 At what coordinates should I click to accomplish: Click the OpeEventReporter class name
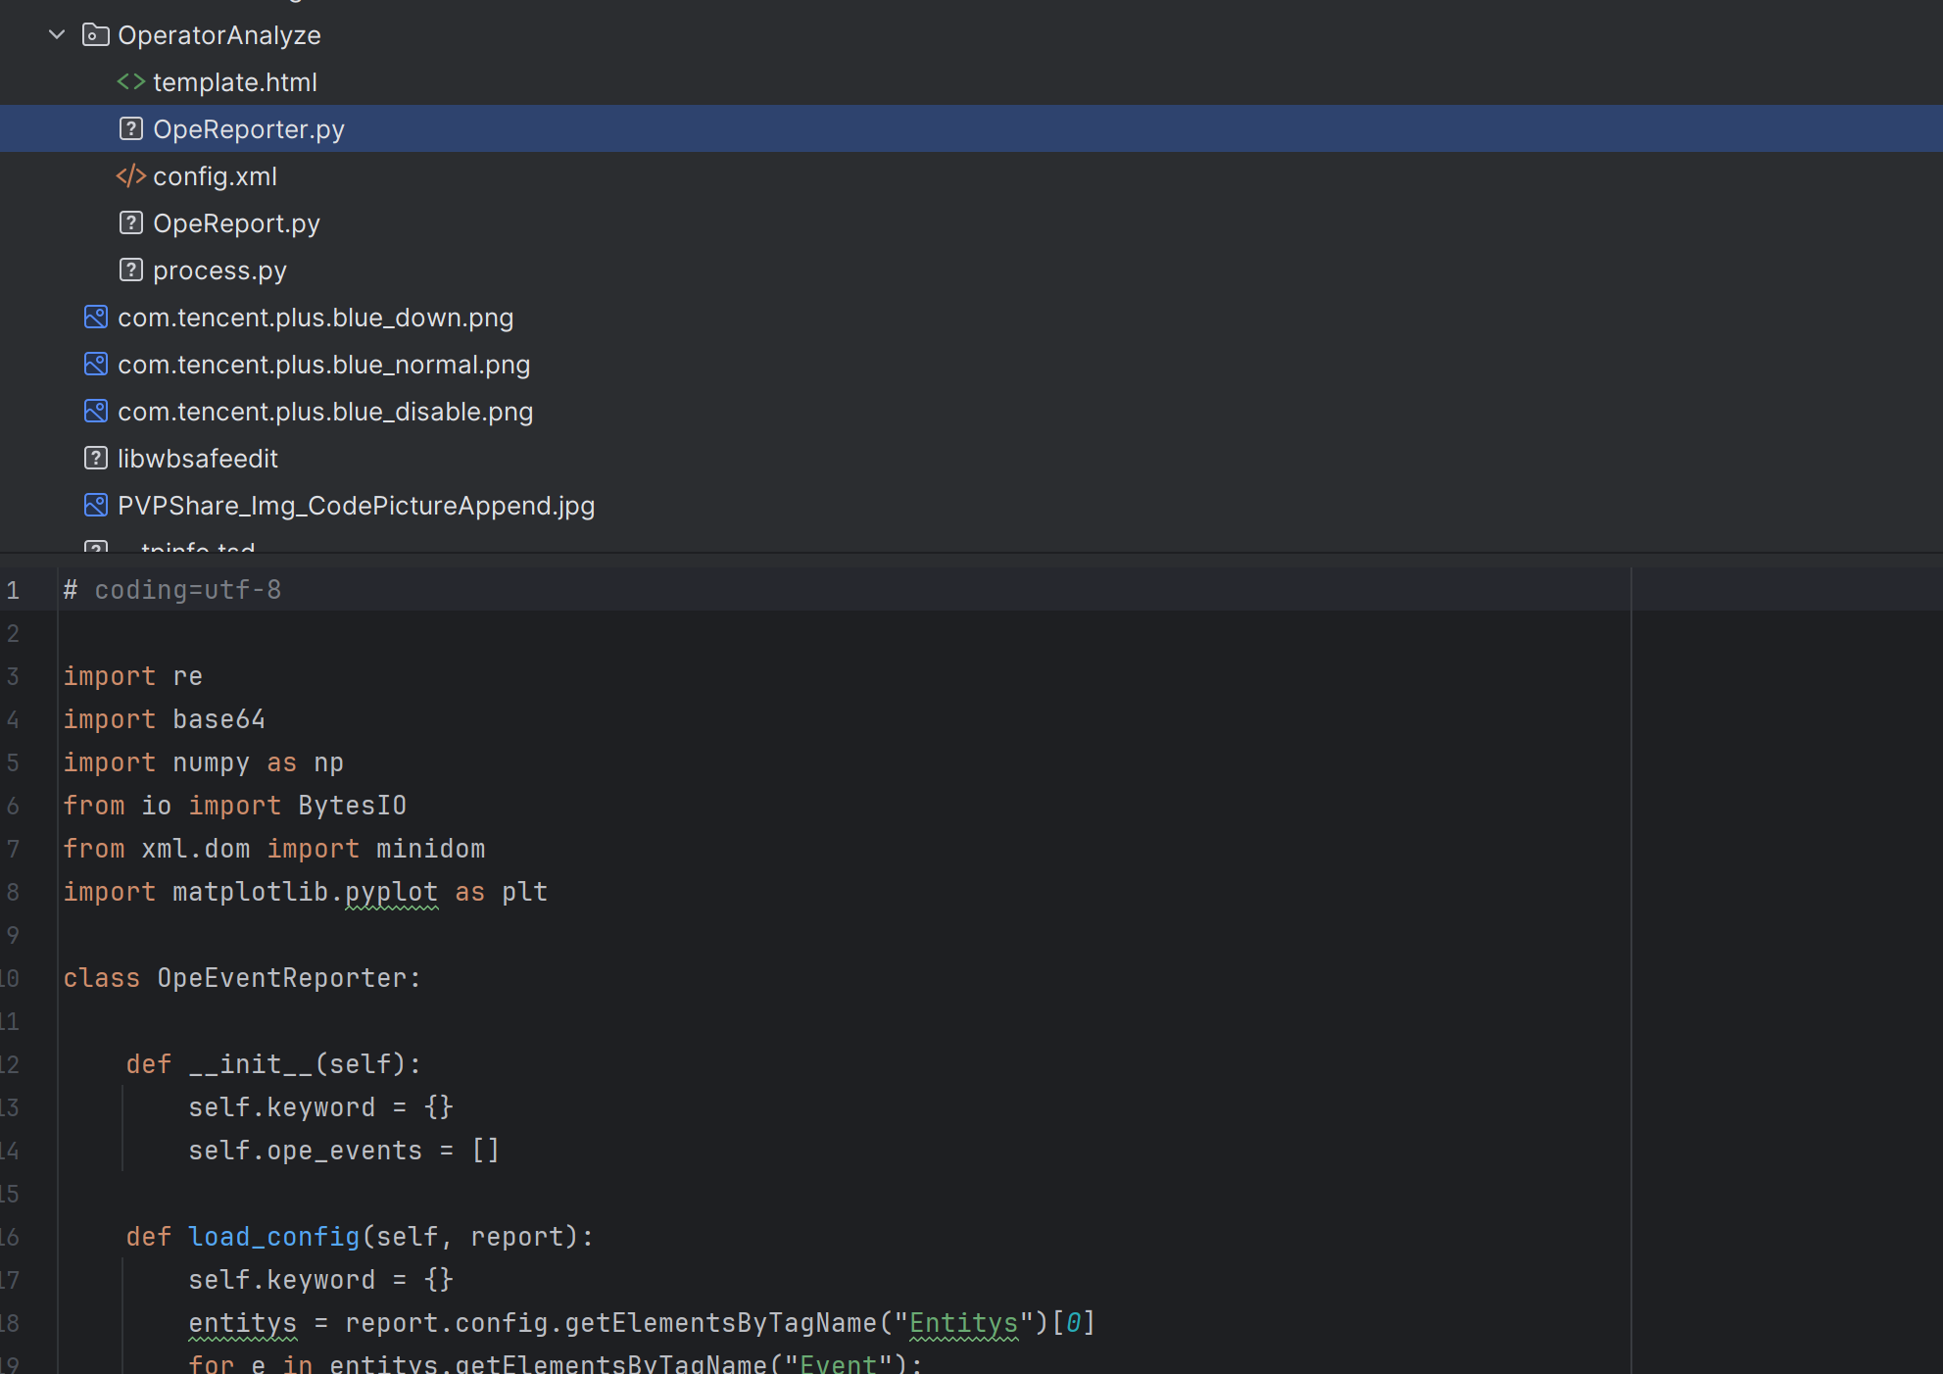(282, 978)
